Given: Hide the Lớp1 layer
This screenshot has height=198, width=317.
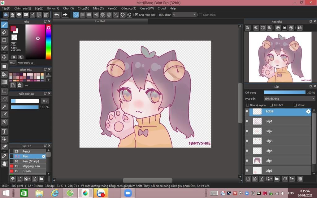Looking at the screenshot, I should click(247, 121).
